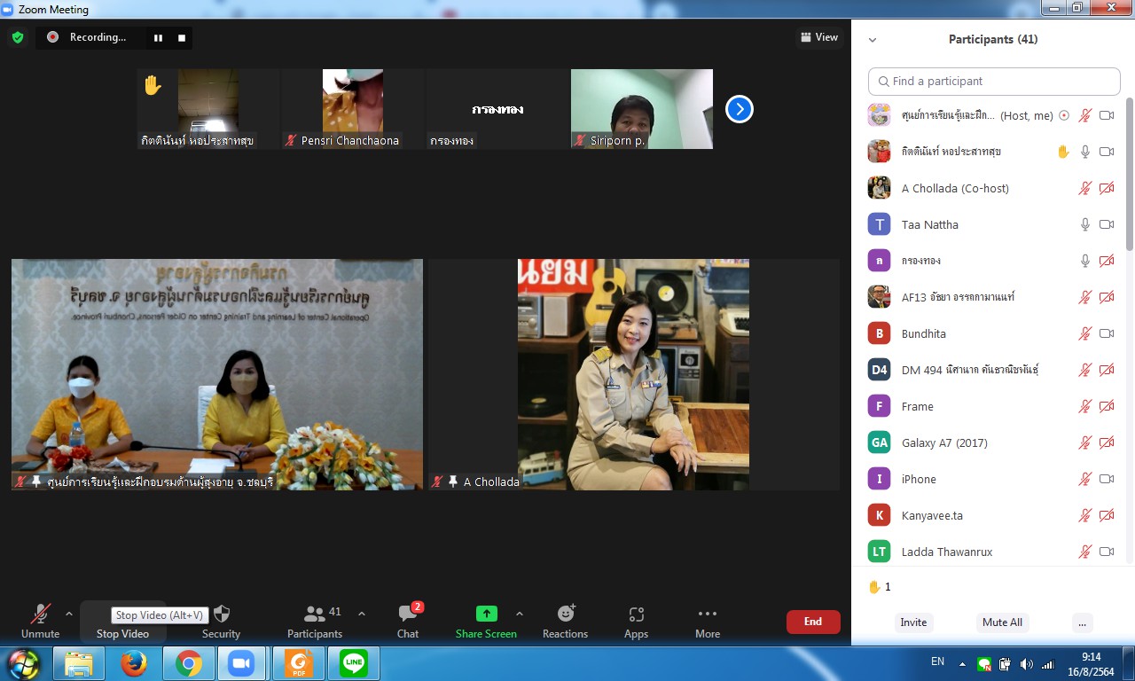1135x681 pixels.
Task: Open the Apps icon in toolbar
Action: (x=636, y=614)
